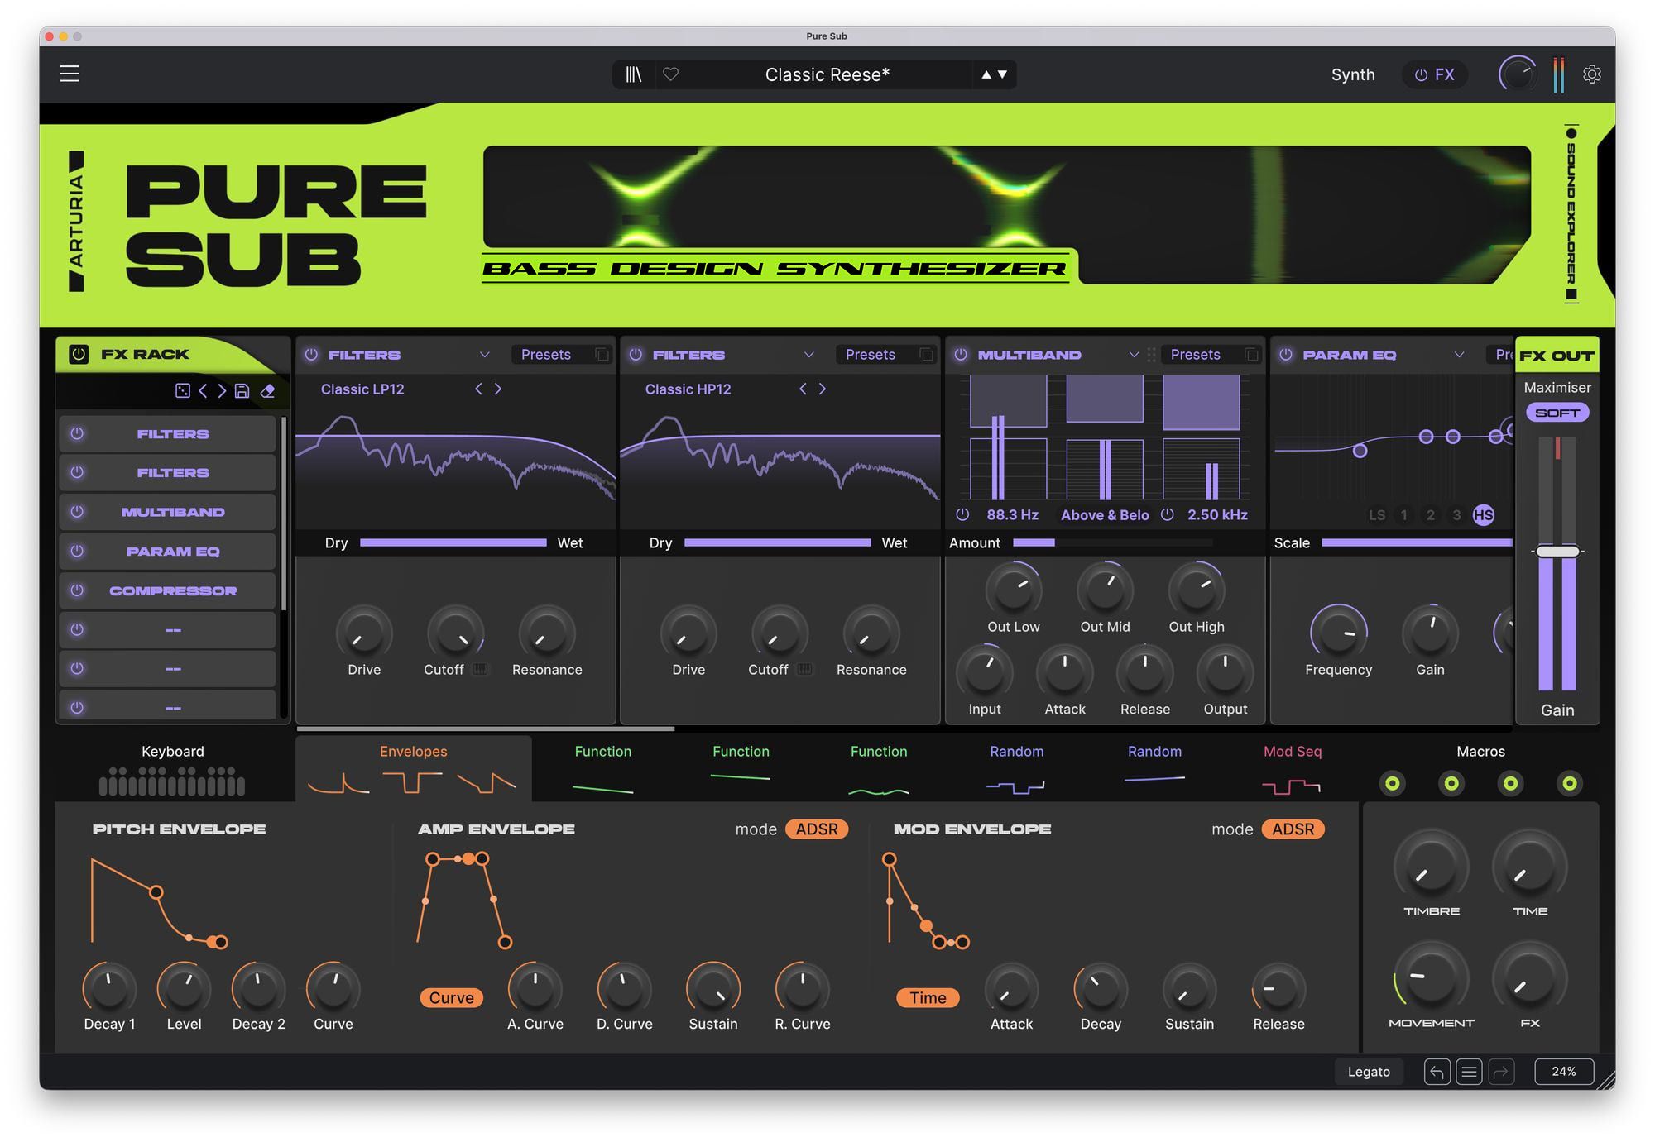Open the hamburger main menu
This screenshot has height=1142, width=1655.
[x=70, y=74]
